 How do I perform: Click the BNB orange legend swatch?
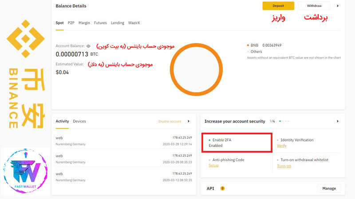pos(248,45)
